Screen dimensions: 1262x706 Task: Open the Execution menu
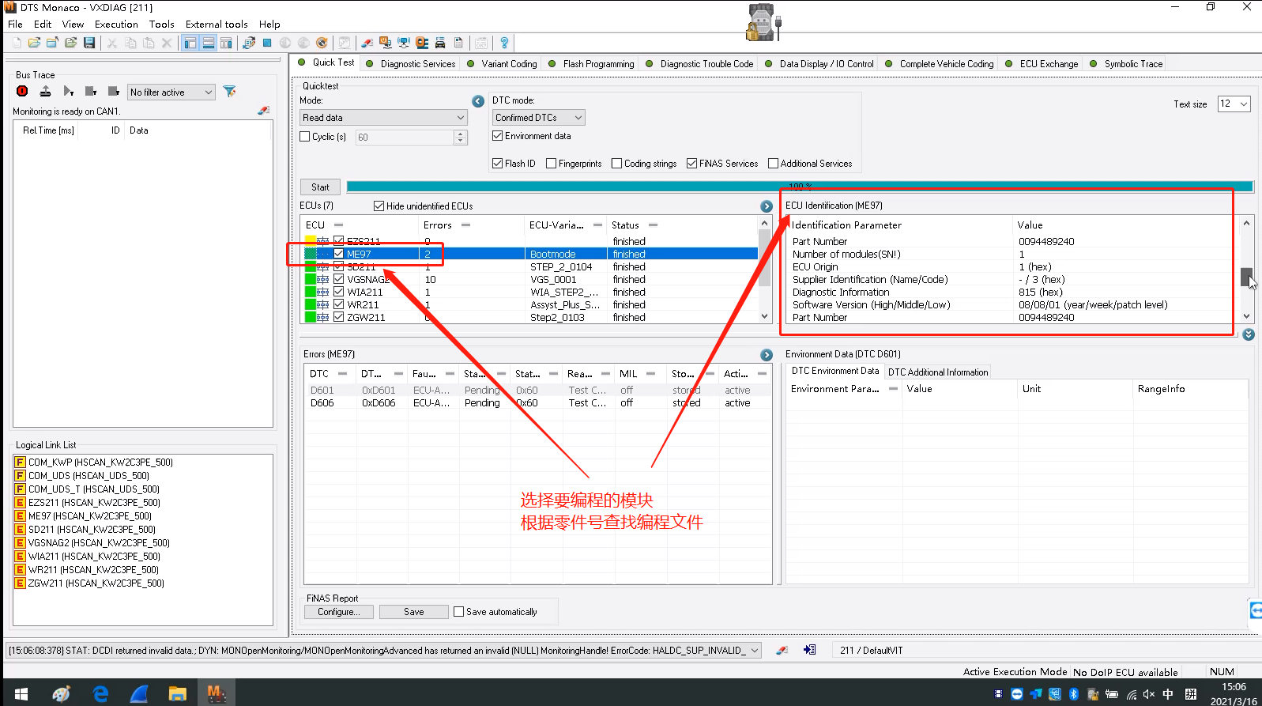pyautogui.click(x=116, y=24)
